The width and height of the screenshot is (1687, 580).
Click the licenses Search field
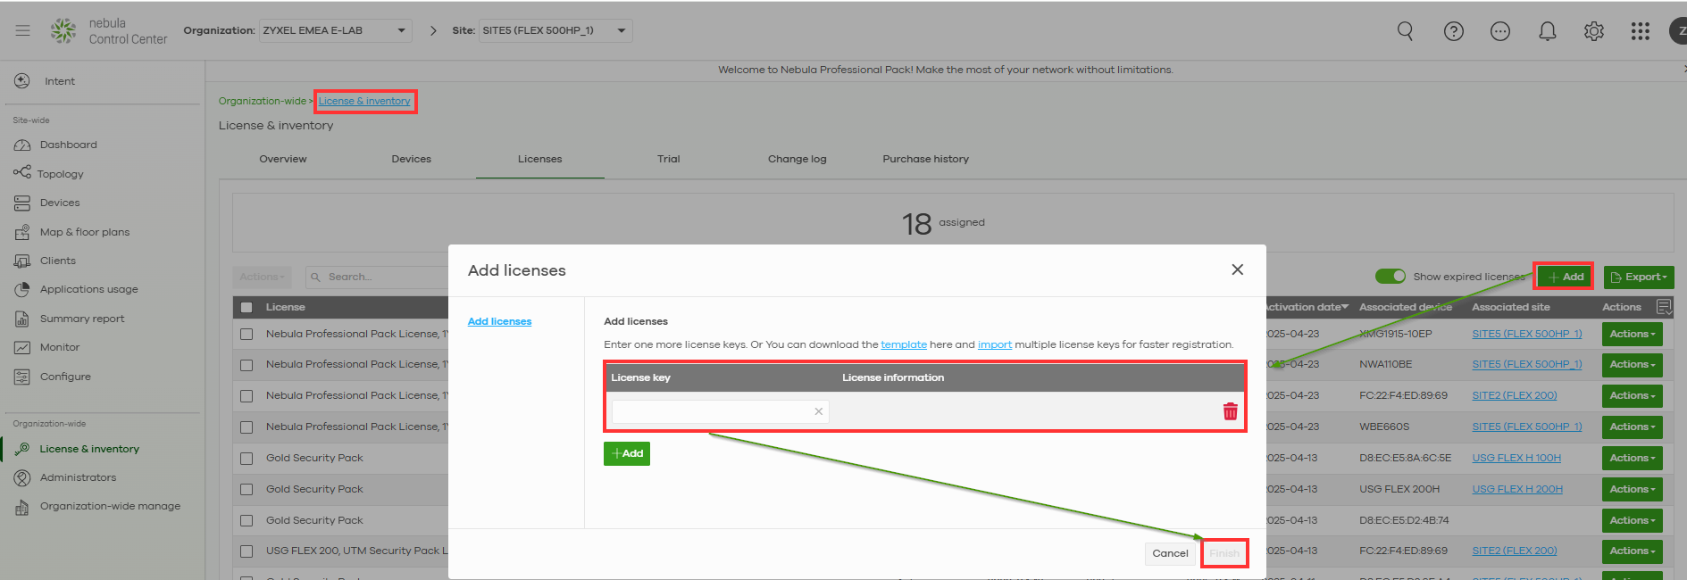coord(377,278)
